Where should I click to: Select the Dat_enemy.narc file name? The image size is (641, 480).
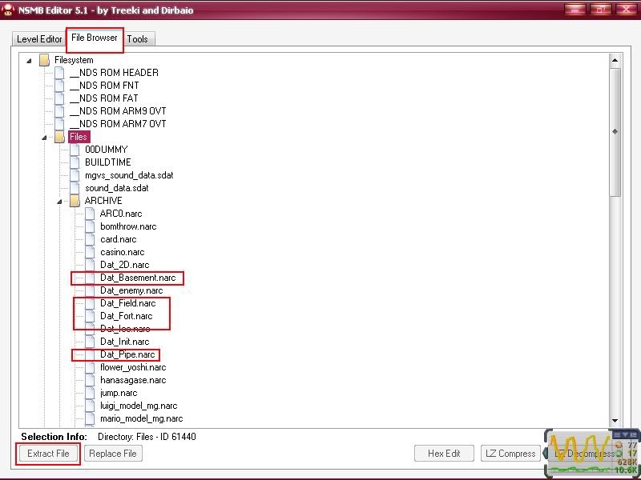click(x=131, y=290)
